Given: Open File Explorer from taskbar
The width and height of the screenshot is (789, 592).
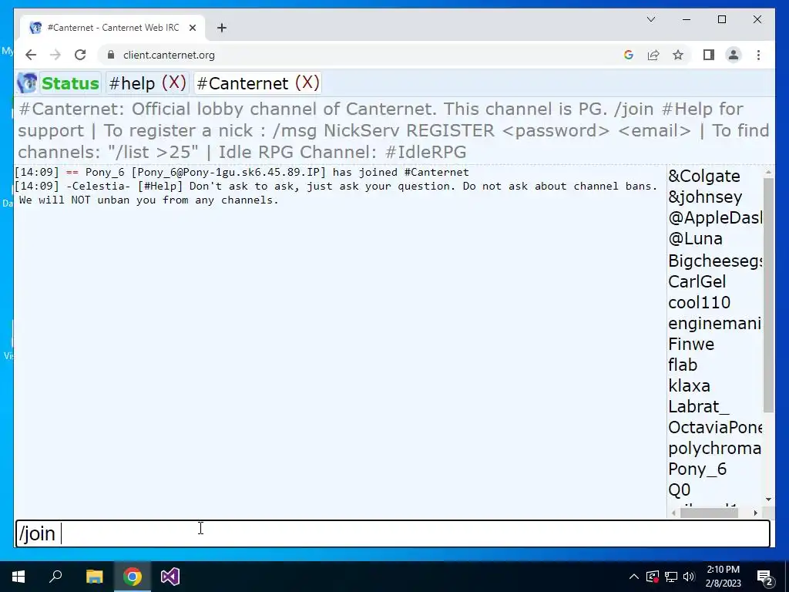Looking at the screenshot, I should pos(94,577).
